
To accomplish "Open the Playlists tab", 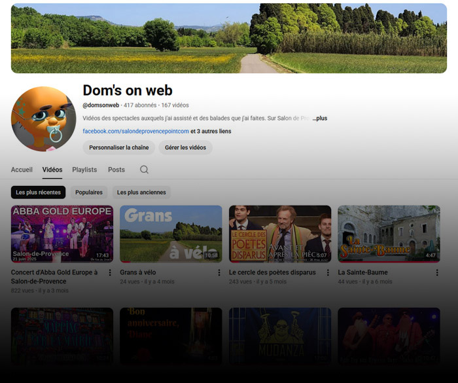I will pyautogui.click(x=84, y=170).
